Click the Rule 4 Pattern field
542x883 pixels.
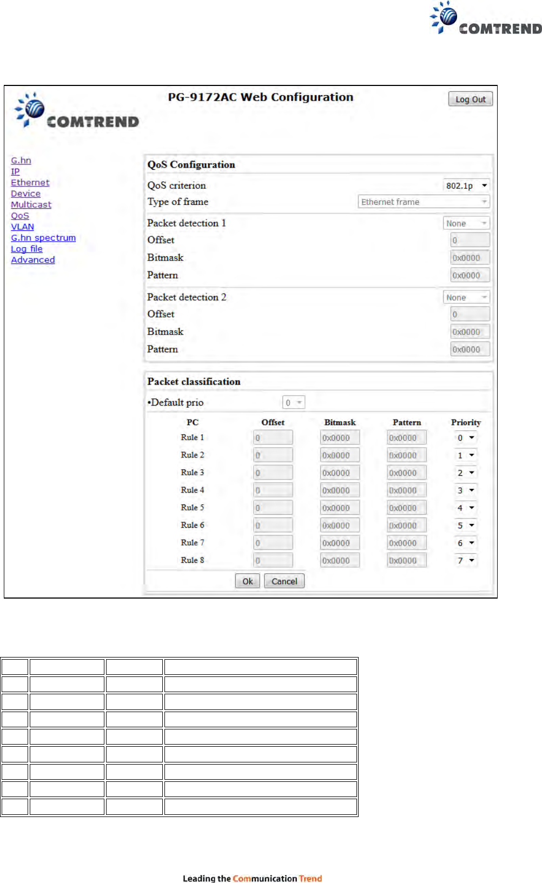[407, 490]
